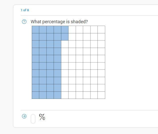This screenshot has height=134, width=158.
Task: Click the circled right-arrow answer icon
Action: click(x=24, y=116)
